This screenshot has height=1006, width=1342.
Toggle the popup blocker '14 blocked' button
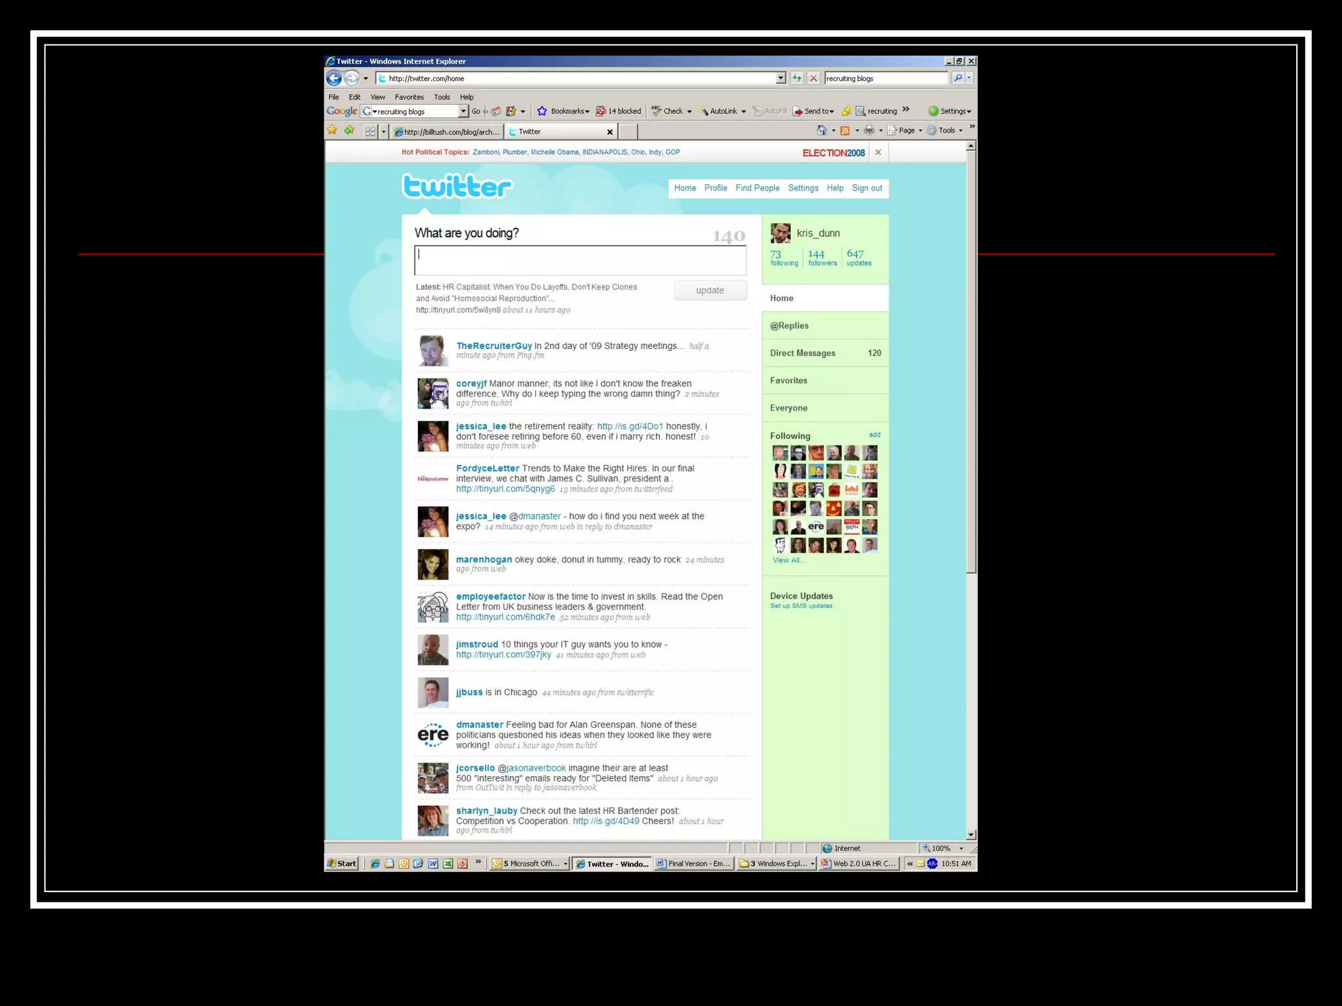click(619, 111)
